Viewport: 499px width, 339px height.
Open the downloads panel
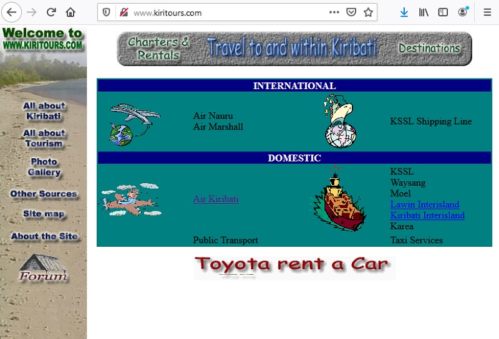(x=404, y=12)
